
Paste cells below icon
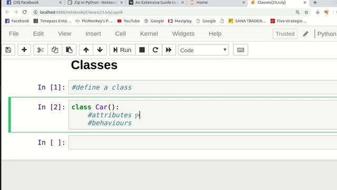69,50
